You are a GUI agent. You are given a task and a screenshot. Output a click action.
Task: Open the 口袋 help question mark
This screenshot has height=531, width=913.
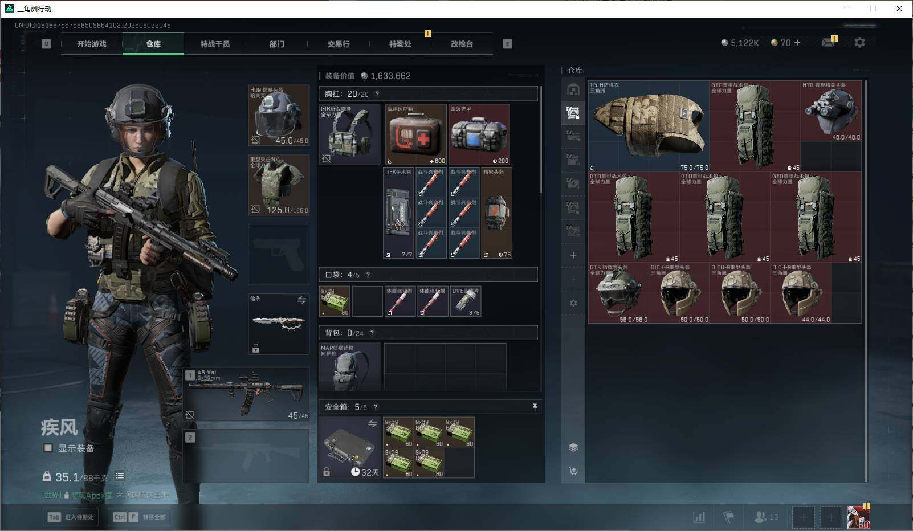point(368,275)
